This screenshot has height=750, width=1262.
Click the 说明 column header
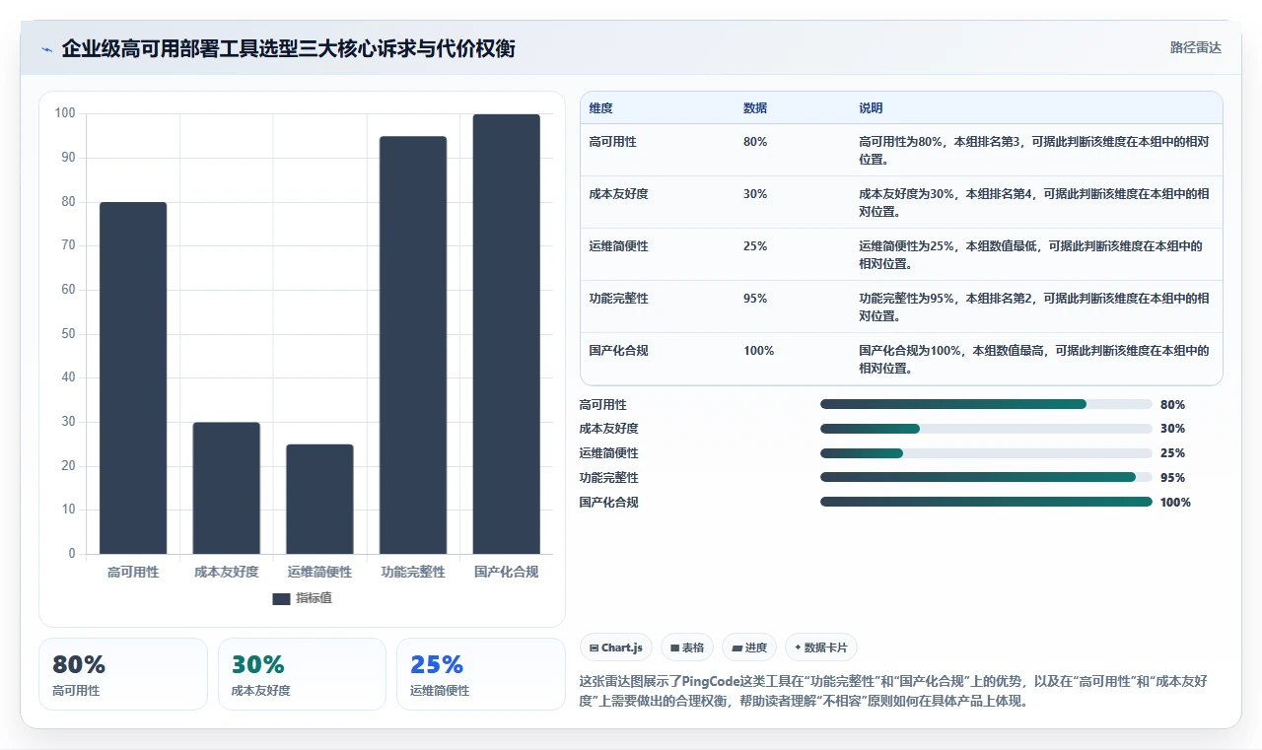(871, 108)
